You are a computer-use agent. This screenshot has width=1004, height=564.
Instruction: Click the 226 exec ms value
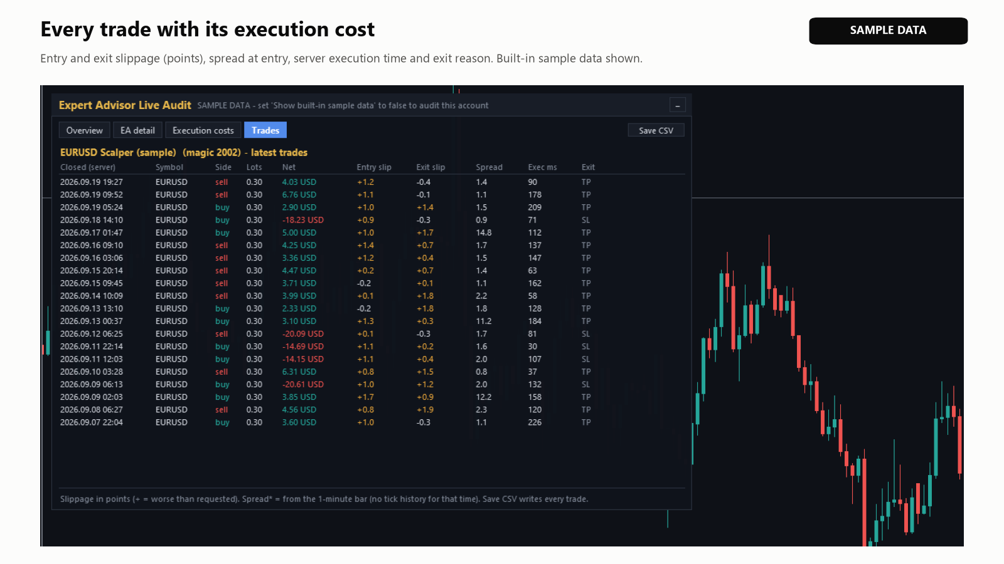(x=535, y=422)
